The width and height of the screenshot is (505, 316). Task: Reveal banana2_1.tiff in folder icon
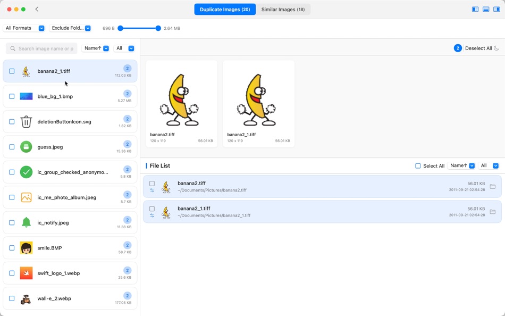tap(492, 212)
